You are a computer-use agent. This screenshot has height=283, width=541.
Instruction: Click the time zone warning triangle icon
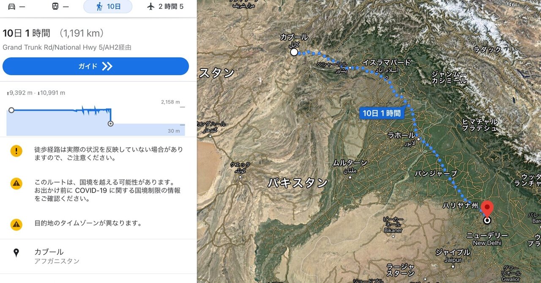click(x=16, y=224)
